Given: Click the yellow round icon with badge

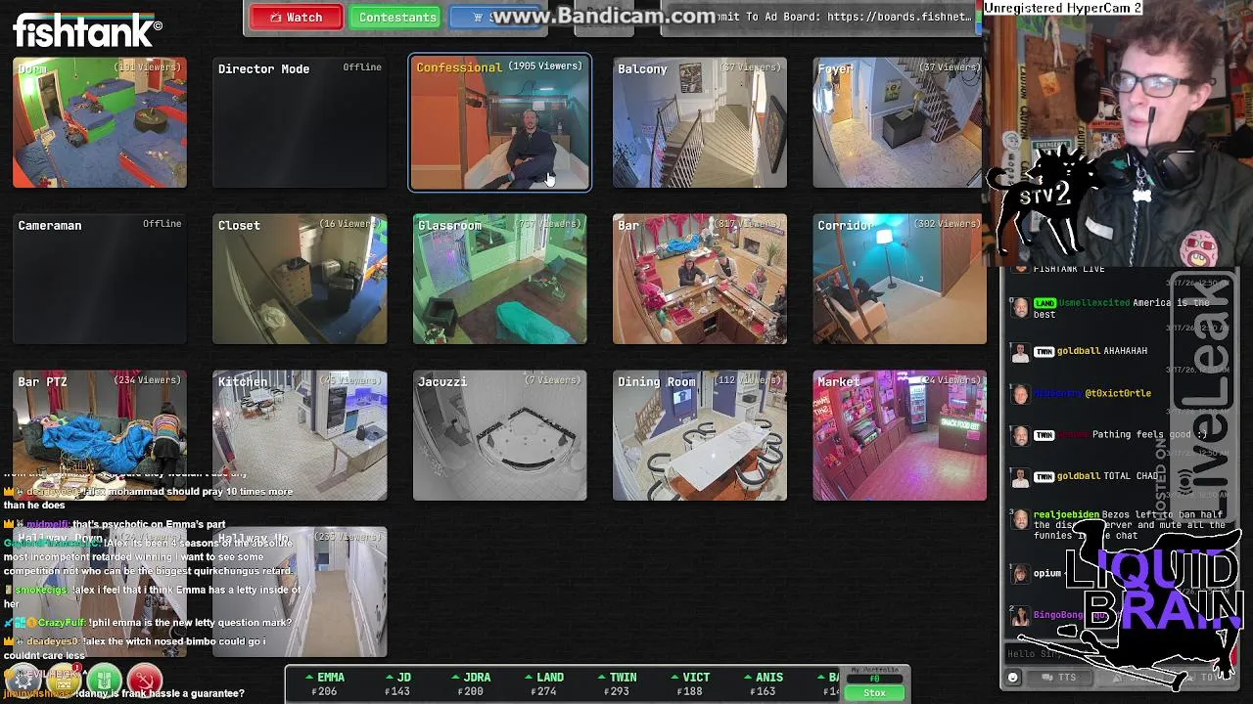Looking at the screenshot, I should coord(65,680).
